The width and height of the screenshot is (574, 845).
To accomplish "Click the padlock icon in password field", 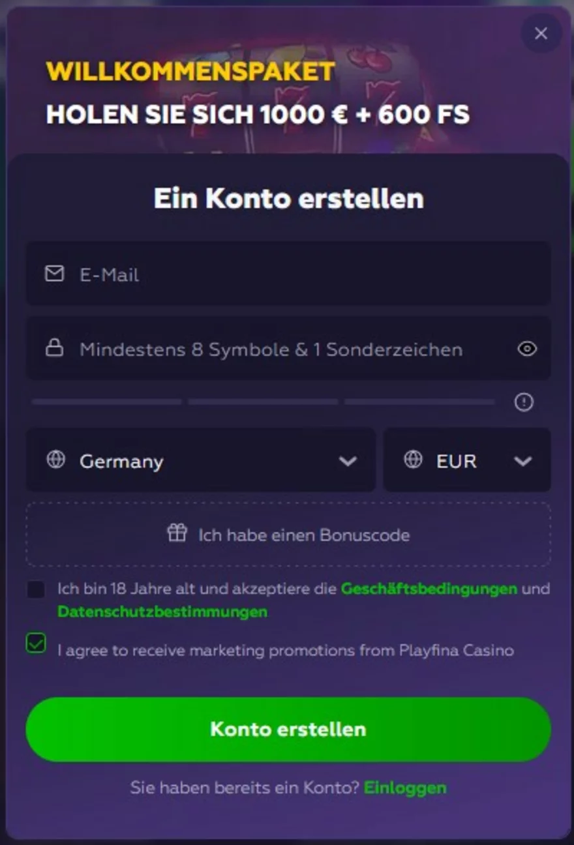I will coord(54,348).
